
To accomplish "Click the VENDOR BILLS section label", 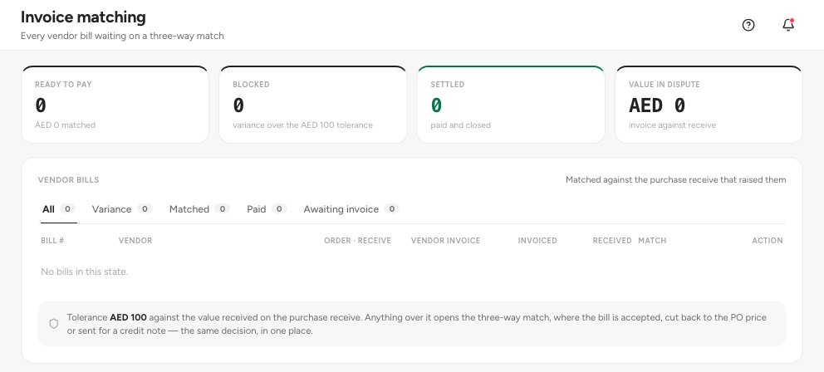I will click(68, 179).
